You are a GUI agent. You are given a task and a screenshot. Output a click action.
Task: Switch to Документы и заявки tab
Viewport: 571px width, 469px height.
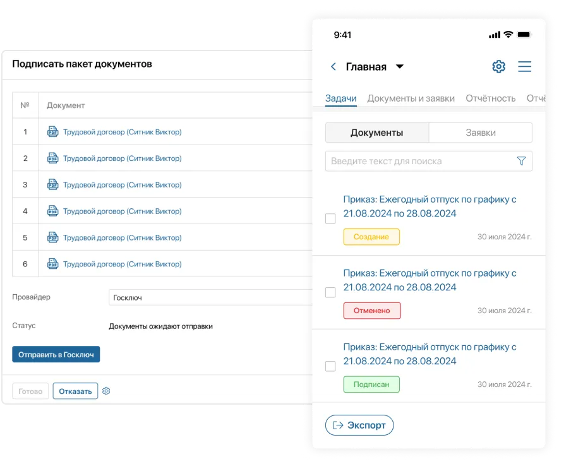(411, 98)
